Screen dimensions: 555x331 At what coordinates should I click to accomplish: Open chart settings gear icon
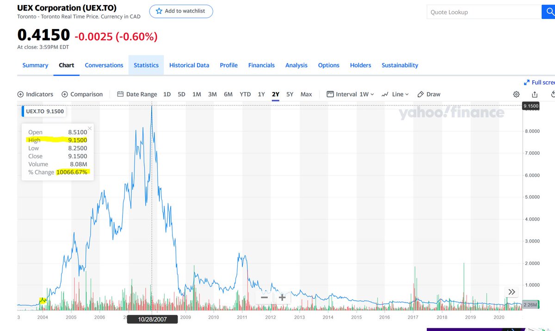coord(516,94)
